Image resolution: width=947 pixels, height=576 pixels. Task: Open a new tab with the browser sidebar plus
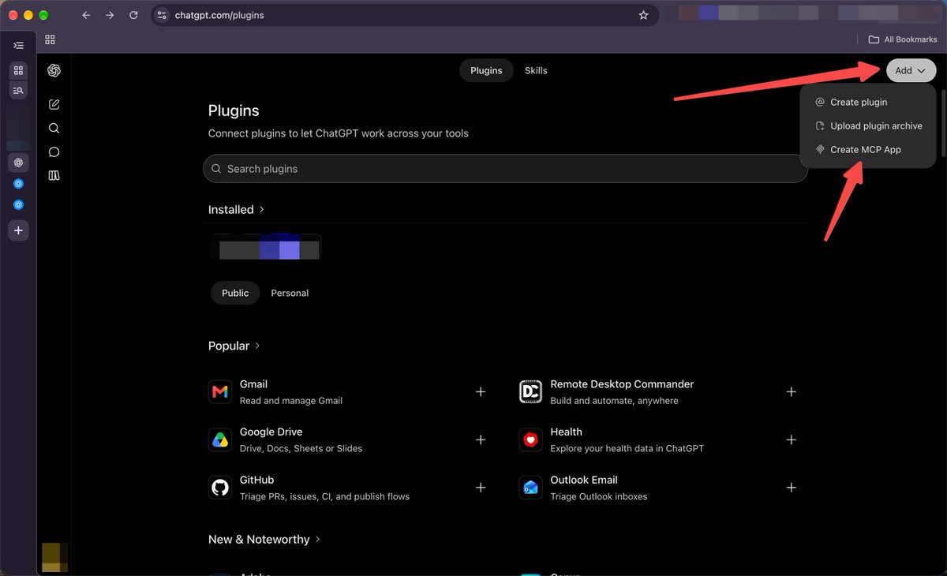(x=18, y=230)
